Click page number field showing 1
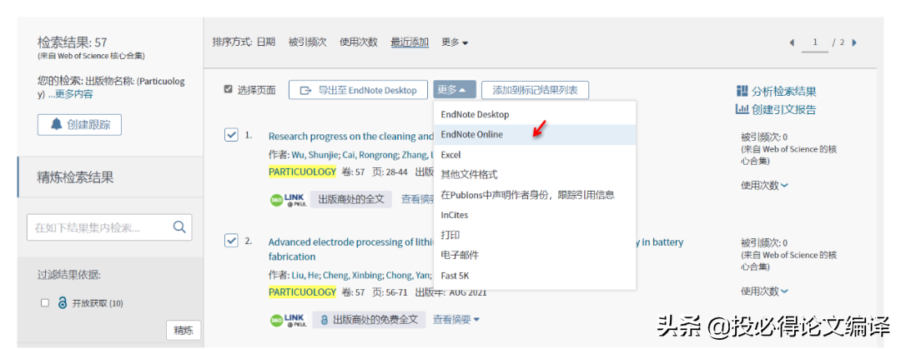 coord(815,42)
